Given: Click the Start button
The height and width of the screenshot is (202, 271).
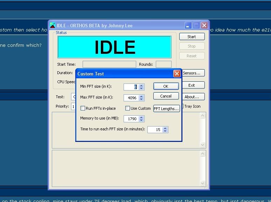Looking at the screenshot, I should point(192,37).
